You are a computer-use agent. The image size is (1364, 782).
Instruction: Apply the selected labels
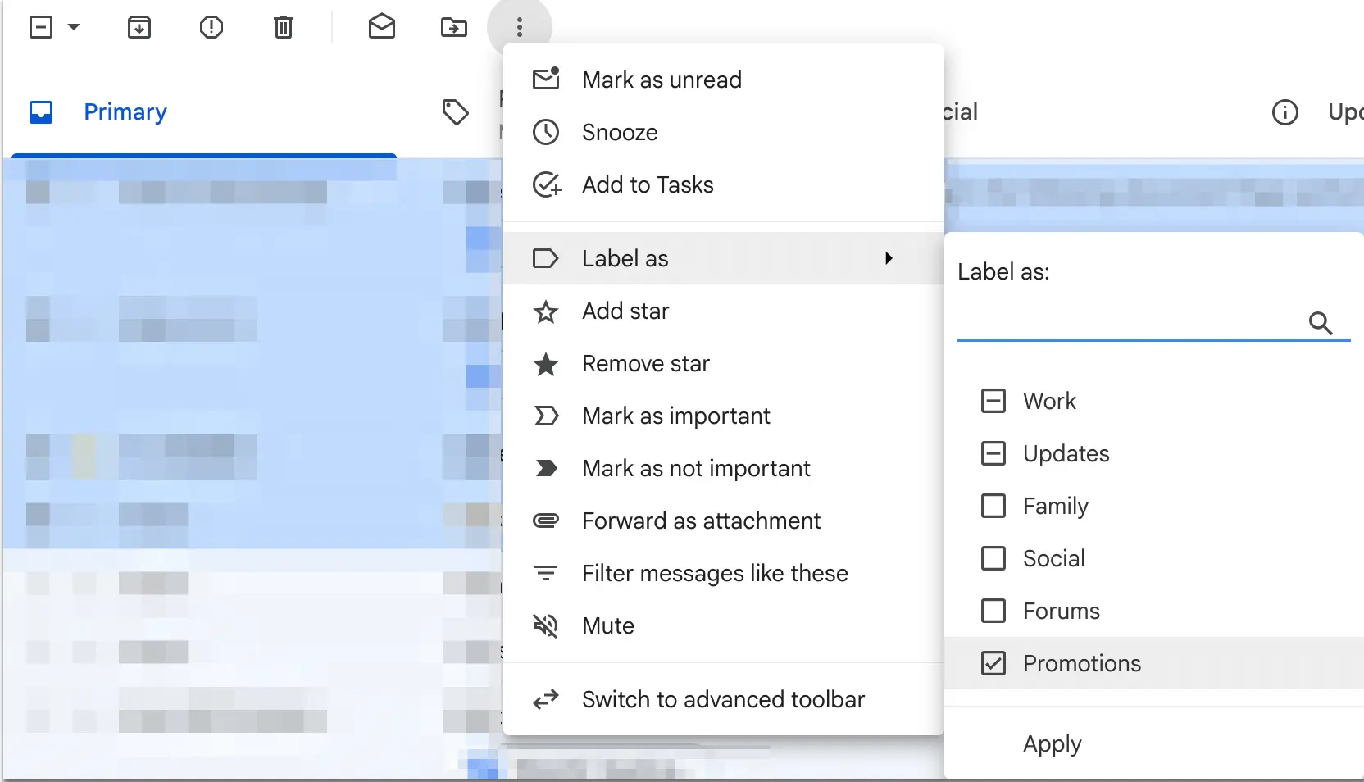click(1051, 744)
